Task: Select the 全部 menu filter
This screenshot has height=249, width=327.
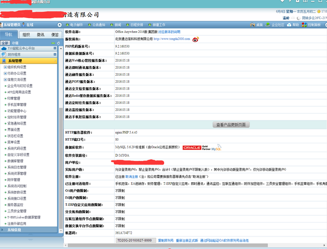Action: pyautogui.click(x=5, y=43)
